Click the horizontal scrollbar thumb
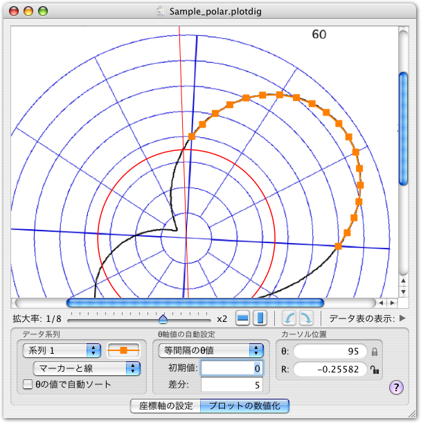The width and height of the screenshot is (421, 423). coord(195,303)
